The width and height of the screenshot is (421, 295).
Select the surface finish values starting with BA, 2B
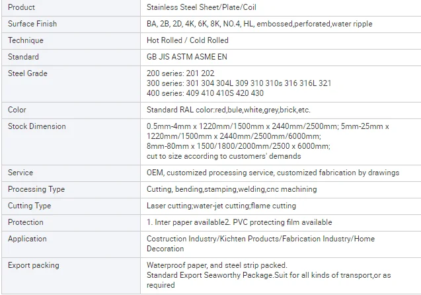(x=259, y=24)
